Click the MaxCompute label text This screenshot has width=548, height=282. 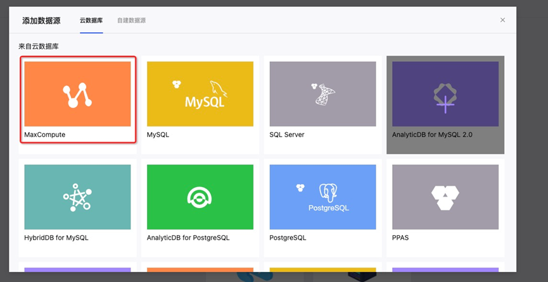coord(45,135)
